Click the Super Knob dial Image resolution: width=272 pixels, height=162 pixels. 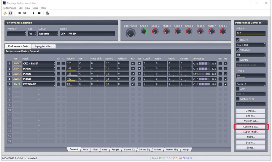[x=131, y=33]
